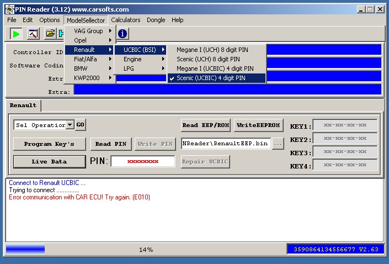Click the GO button
The image size is (389, 264).
[80, 125]
